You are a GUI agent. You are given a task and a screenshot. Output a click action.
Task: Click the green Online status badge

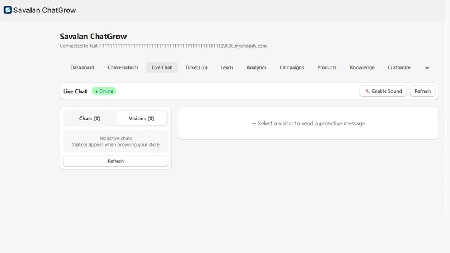104,91
